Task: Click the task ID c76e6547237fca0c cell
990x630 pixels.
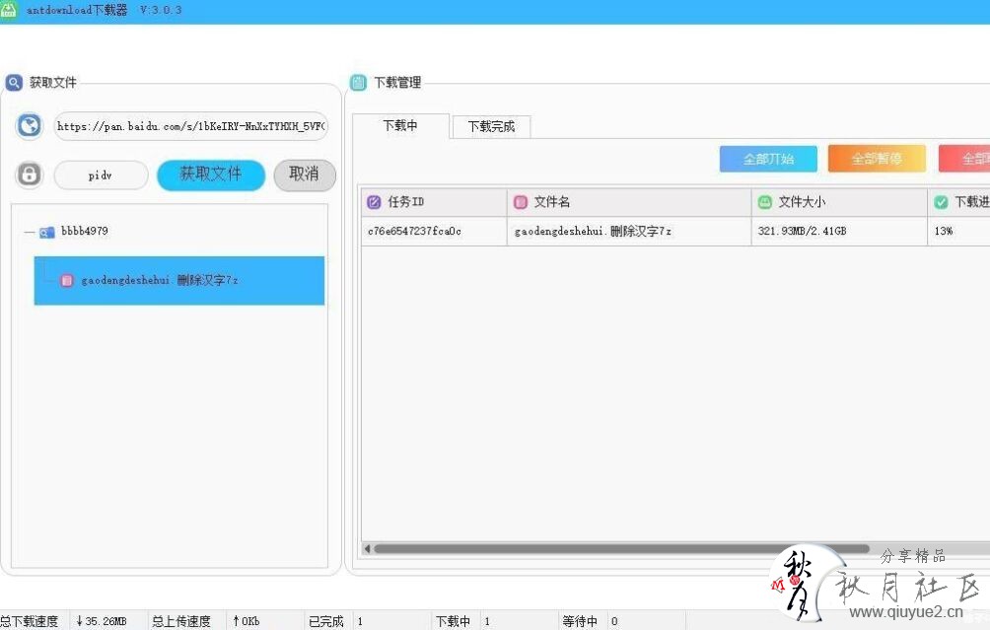Action: [434, 231]
